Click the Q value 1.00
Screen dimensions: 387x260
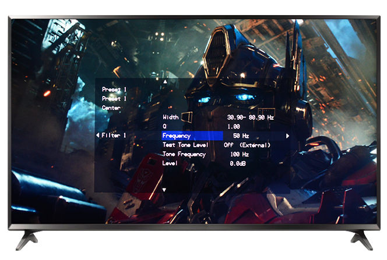click(233, 126)
